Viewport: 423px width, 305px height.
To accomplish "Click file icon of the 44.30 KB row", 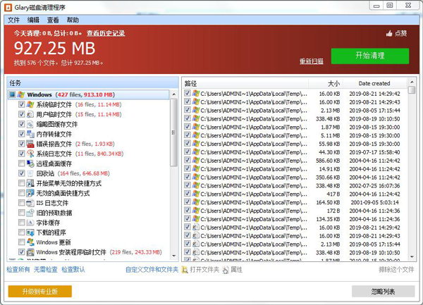I will [x=196, y=152].
